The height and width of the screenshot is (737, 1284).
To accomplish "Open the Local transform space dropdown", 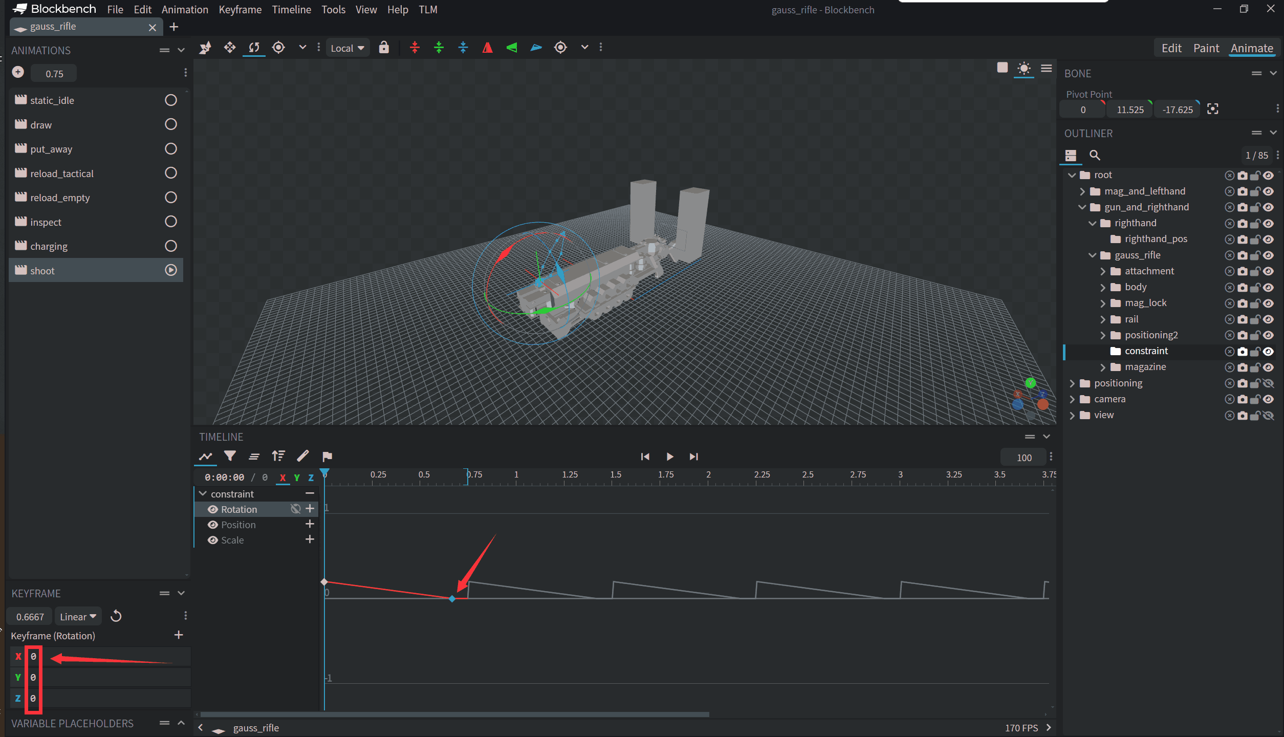I will [347, 48].
